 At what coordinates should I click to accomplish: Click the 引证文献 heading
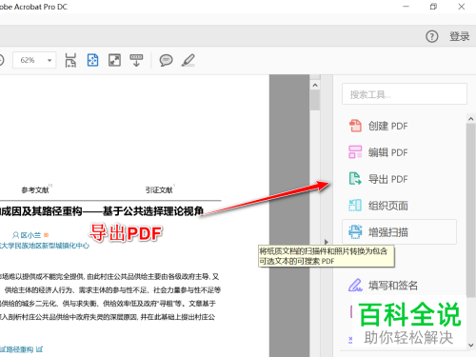coord(159,190)
